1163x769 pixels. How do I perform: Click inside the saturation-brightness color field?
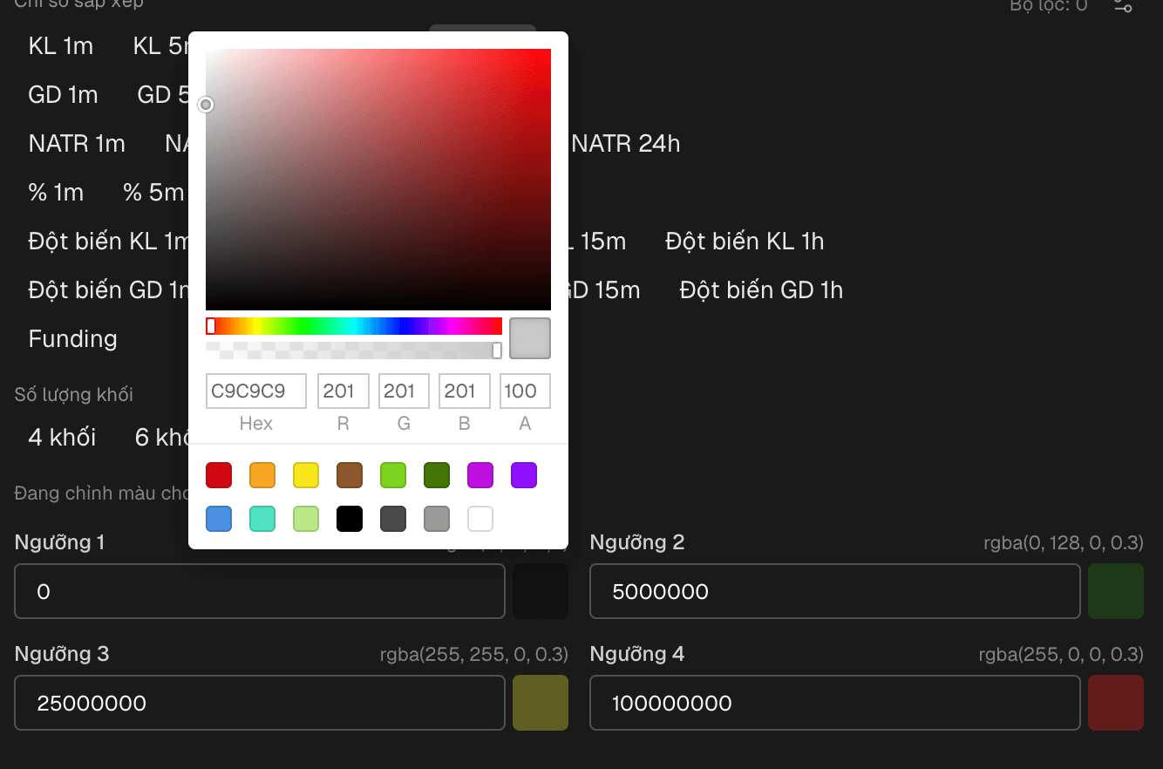378,180
